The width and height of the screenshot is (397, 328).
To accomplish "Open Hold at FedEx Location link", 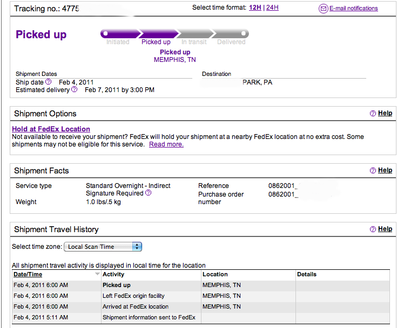I will click(51, 129).
